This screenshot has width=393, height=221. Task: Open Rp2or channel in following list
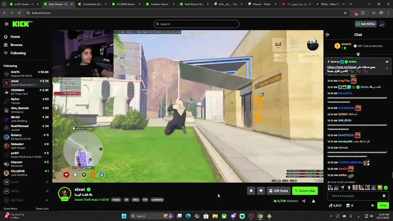26,101
